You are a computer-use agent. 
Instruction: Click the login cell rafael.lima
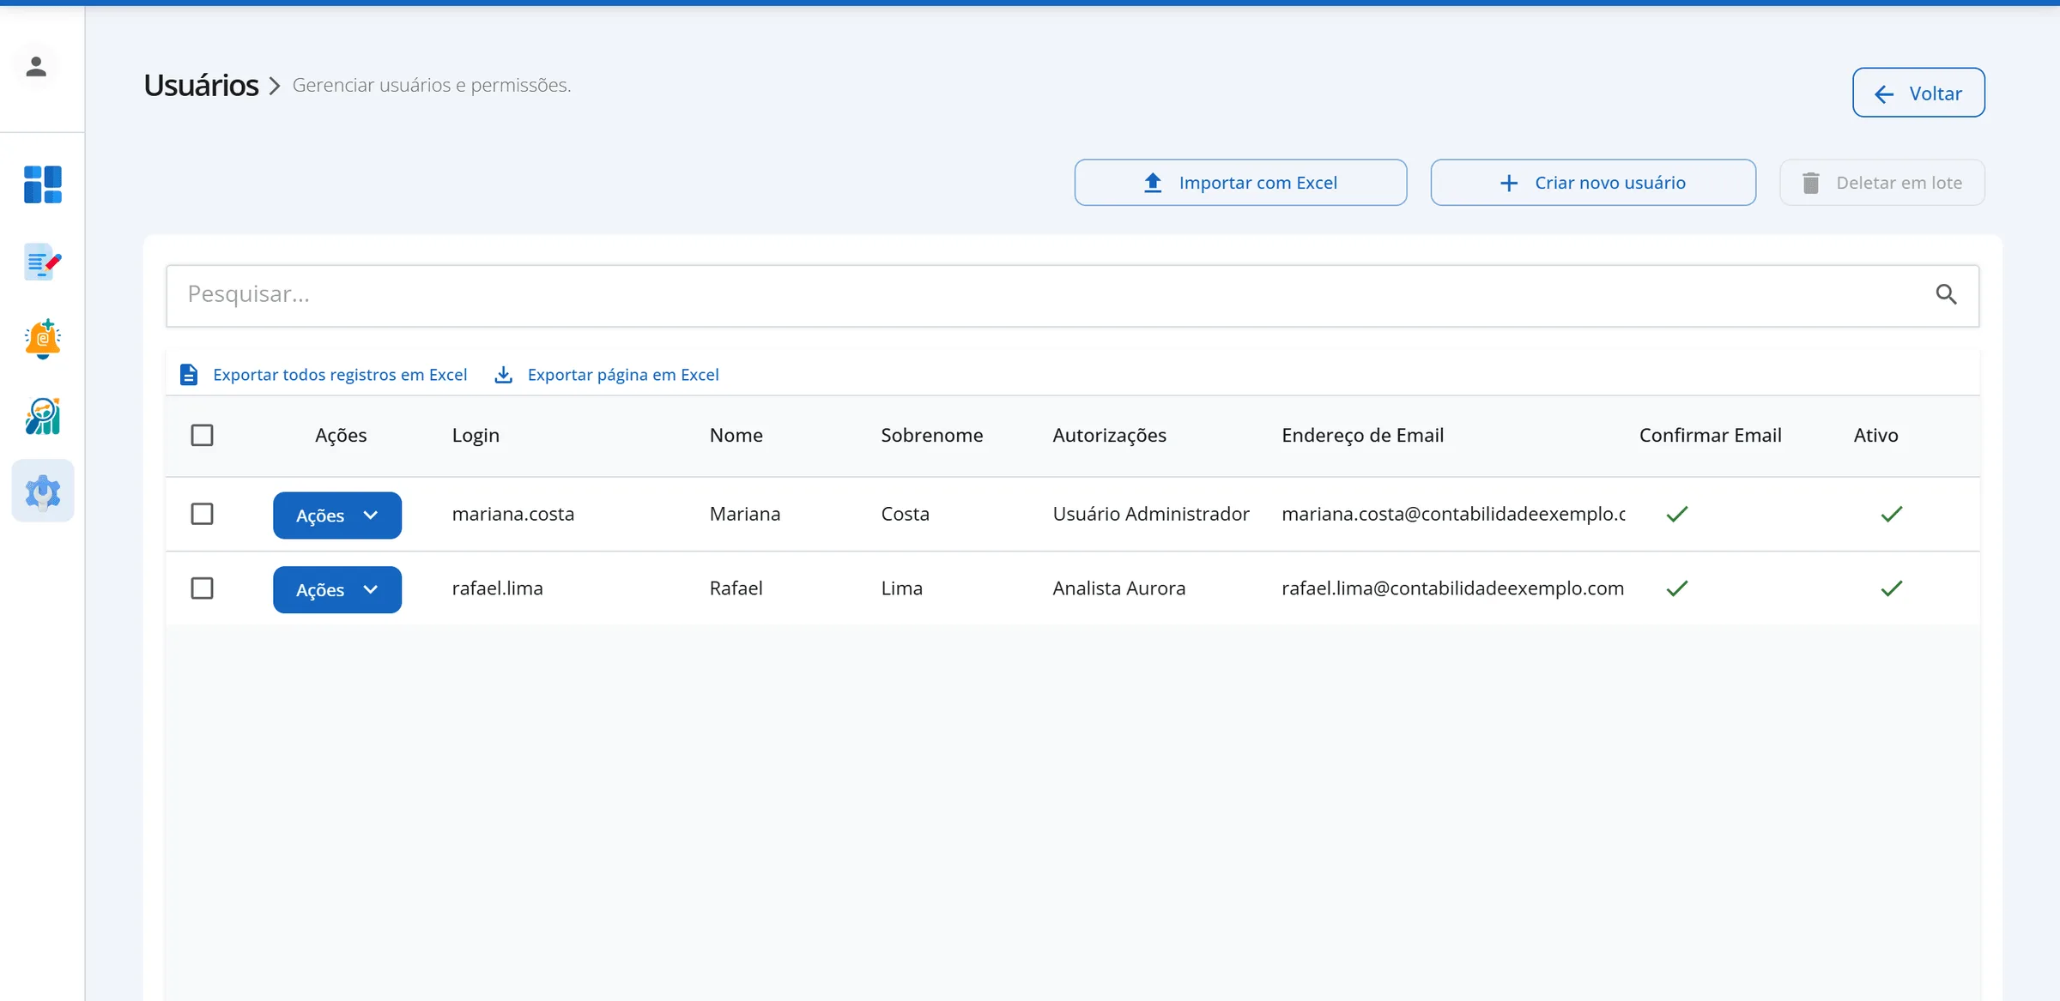(498, 588)
